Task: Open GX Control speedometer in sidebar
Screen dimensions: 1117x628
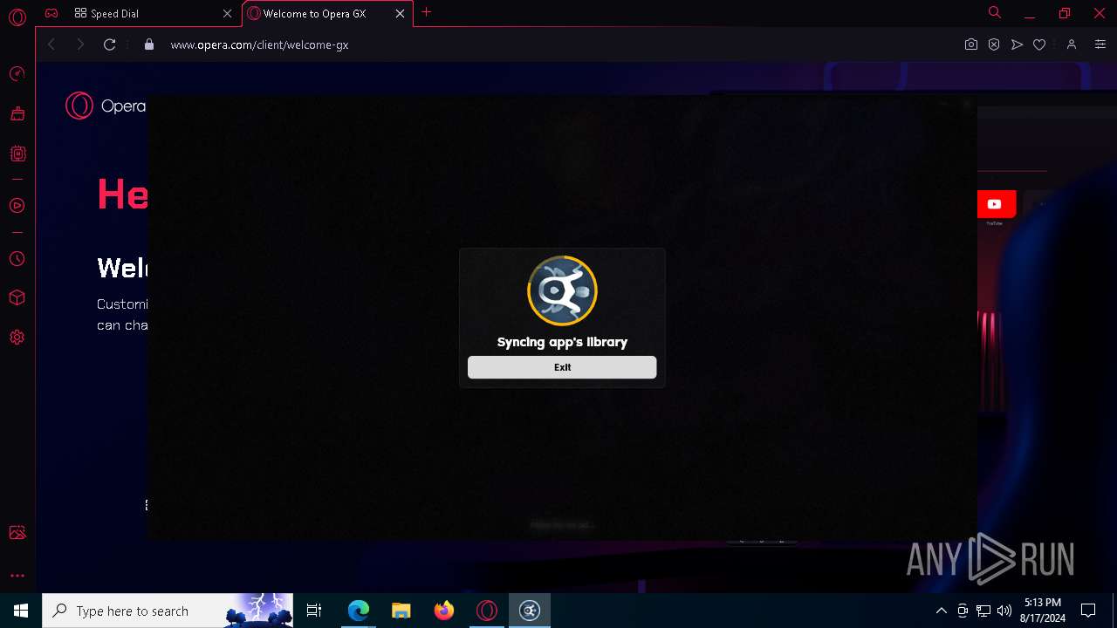Action: coord(17,73)
